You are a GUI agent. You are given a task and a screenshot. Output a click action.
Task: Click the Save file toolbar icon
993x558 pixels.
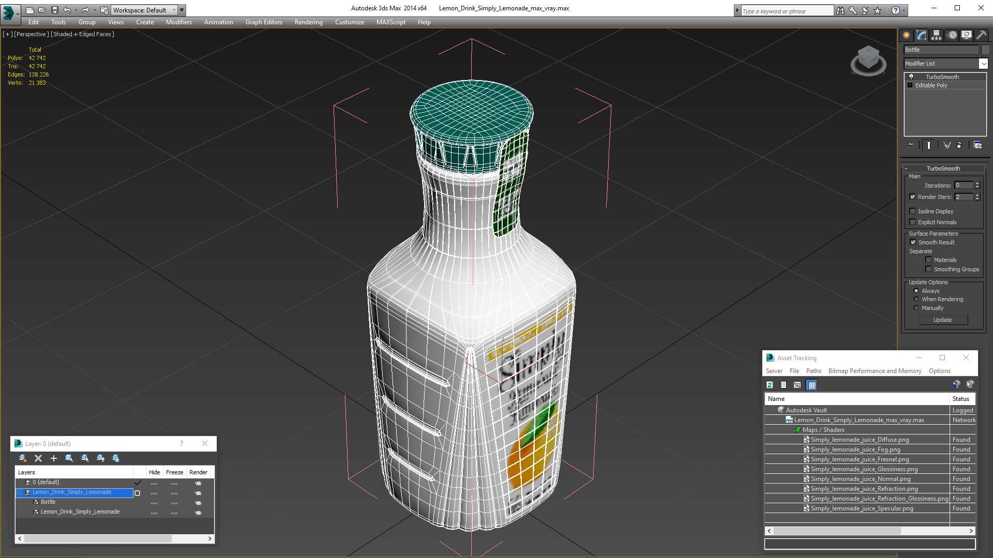55,10
